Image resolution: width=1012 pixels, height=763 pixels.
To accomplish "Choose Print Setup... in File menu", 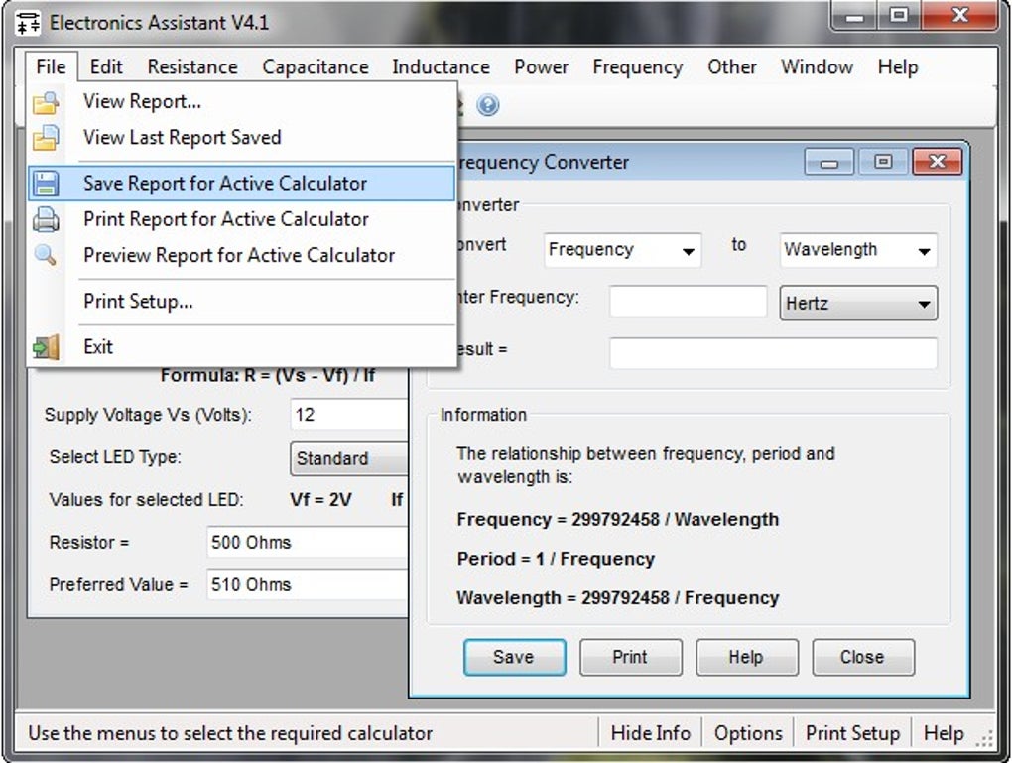I will click(241, 302).
